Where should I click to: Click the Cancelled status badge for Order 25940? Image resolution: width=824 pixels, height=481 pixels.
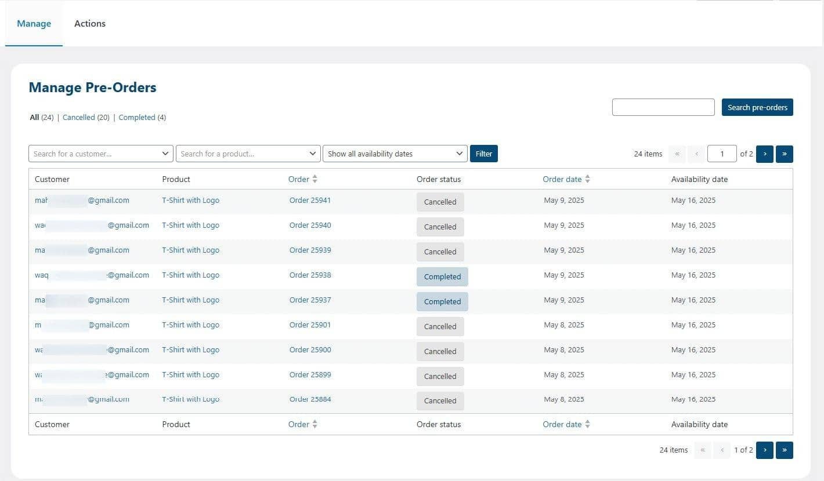click(440, 227)
